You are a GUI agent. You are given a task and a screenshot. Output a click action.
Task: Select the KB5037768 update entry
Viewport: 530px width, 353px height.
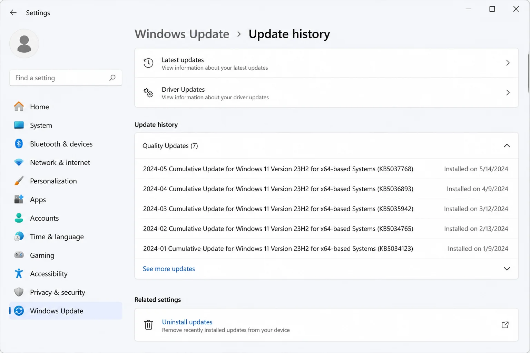[326, 169]
